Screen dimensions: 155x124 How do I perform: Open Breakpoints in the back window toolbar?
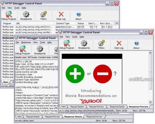pyautogui.click(x=26, y=16)
